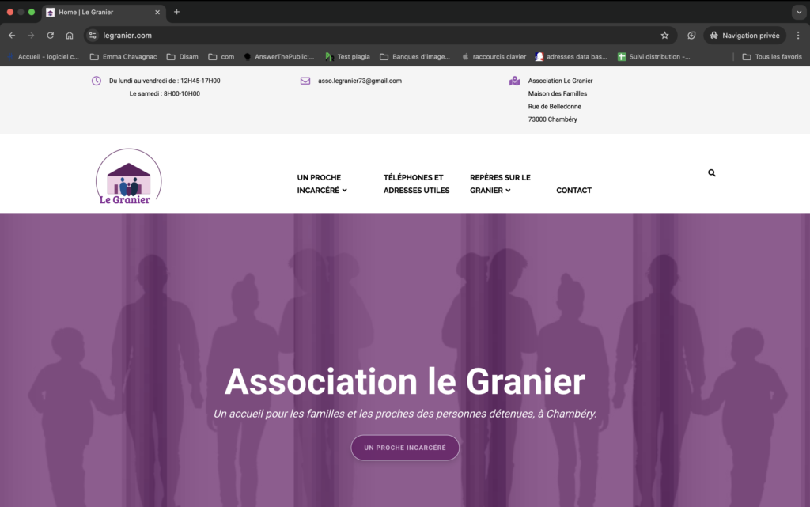Viewport: 810px width, 507px height.
Task: Open the Contact menu item
Action: [x=574, y=191]
